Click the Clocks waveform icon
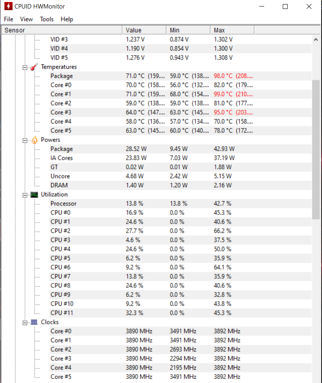 pos(34,322)
